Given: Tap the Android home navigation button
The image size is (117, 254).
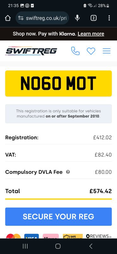Looking at the screenshot, I should coord(58,246).
